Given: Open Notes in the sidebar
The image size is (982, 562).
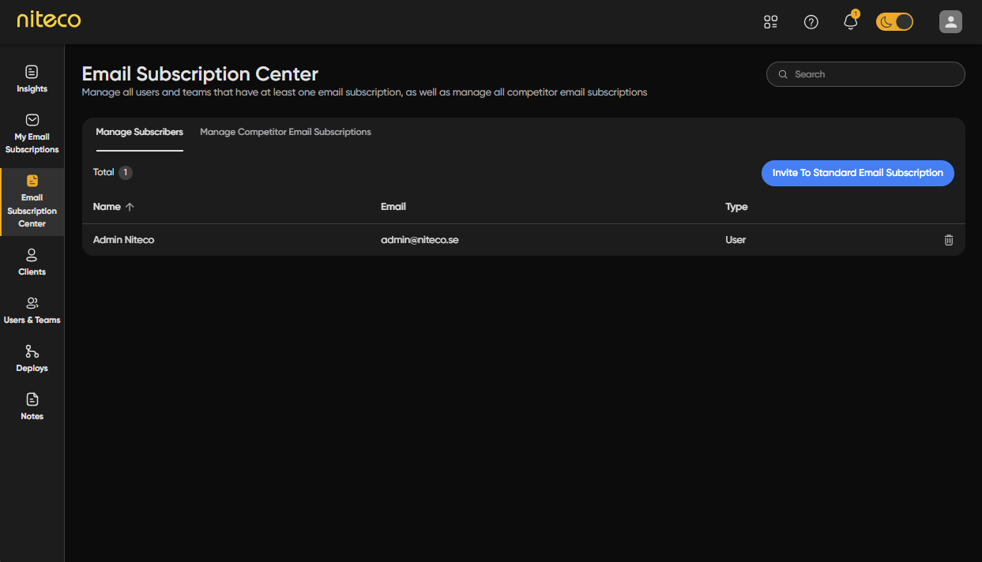Looking at the screenshot, I should point(32,407).
